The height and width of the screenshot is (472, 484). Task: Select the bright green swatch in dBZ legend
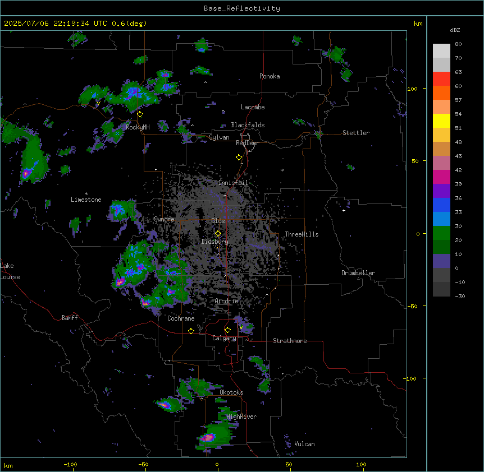441,233
